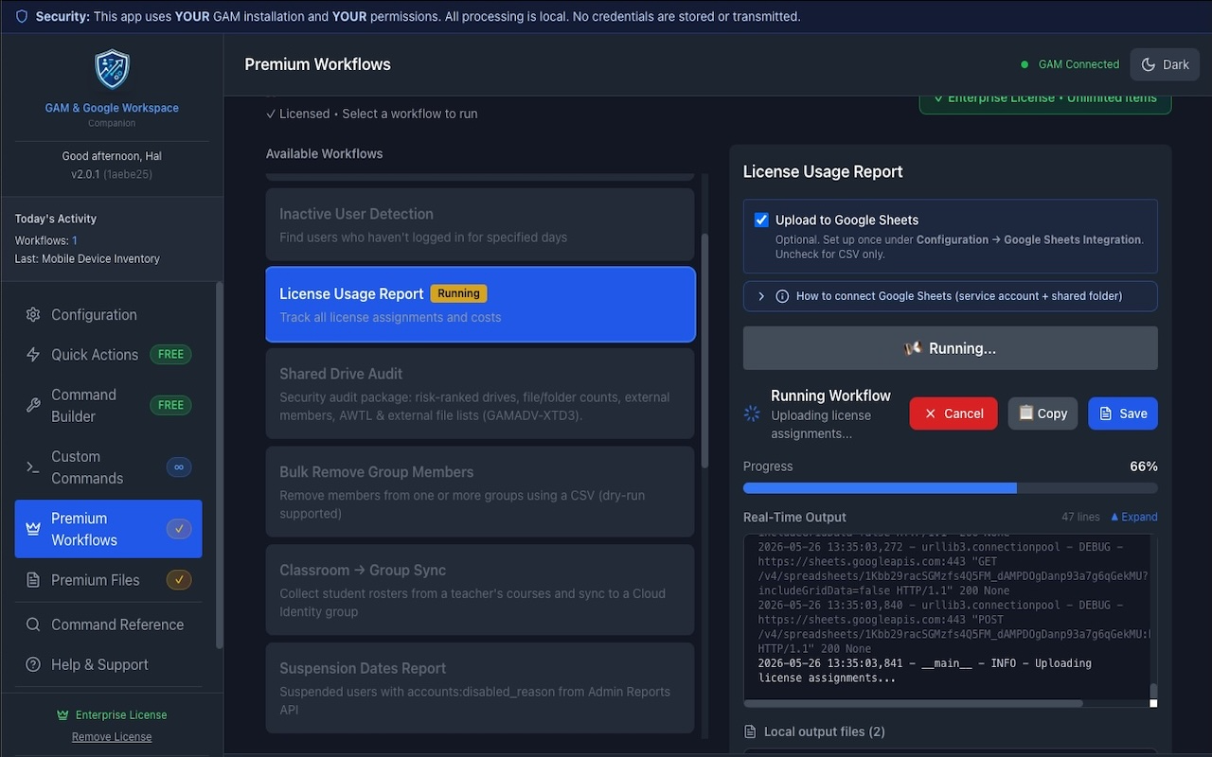Click the Premium Workflows crown icon
The image size is (1212, 757).
(33, 529)
